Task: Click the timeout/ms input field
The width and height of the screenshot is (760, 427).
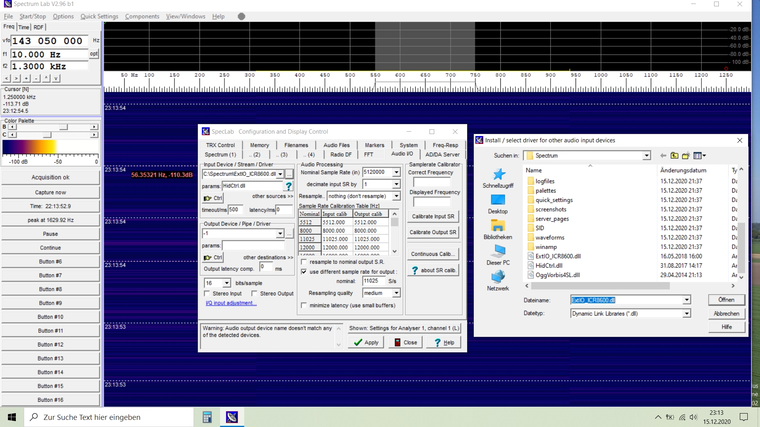Action: coord(235,210)
